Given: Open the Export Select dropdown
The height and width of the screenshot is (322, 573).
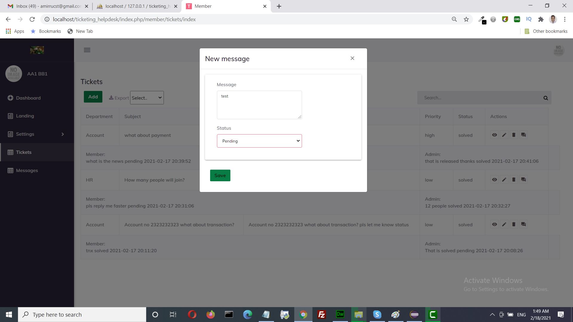Looking at the screenshot, I should tap(147, 98).
